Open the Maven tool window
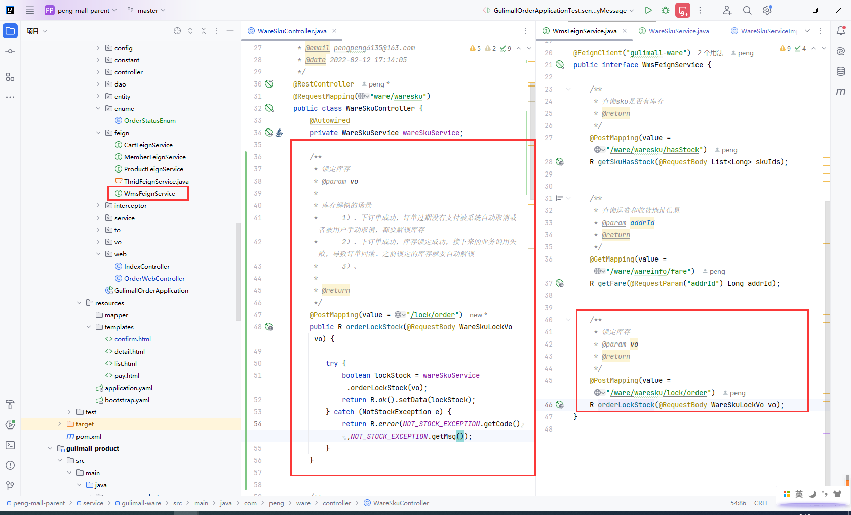Screen dimensions: 851x515 [841, 92]
